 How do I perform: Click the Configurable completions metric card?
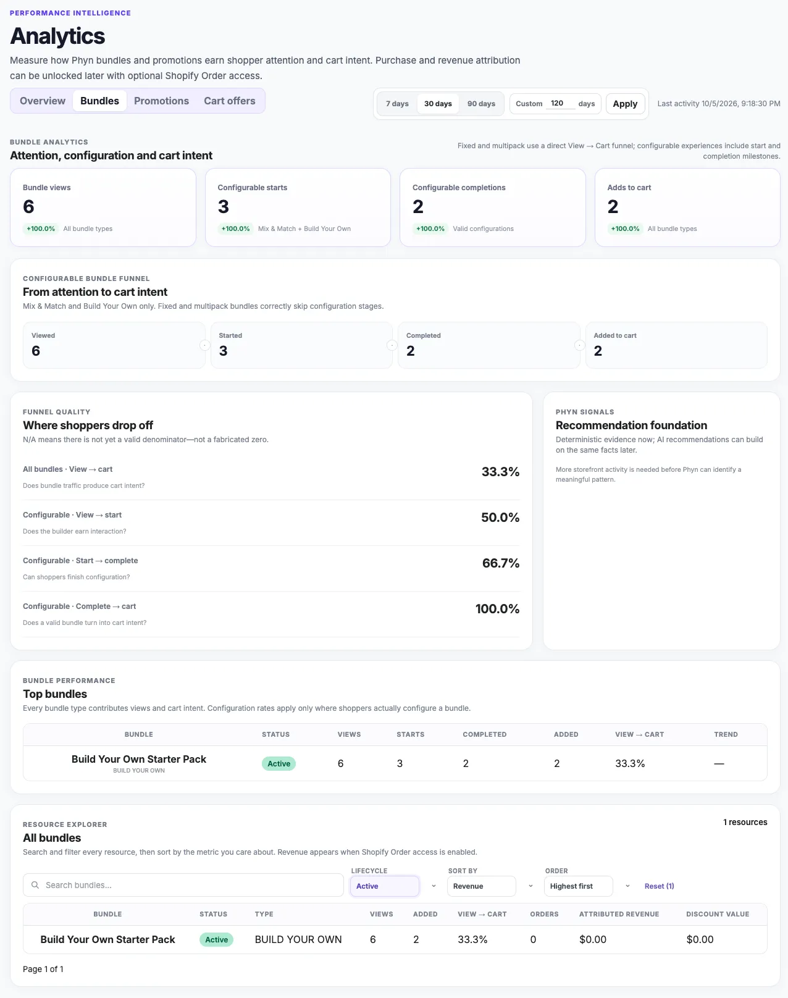[493, 208]
